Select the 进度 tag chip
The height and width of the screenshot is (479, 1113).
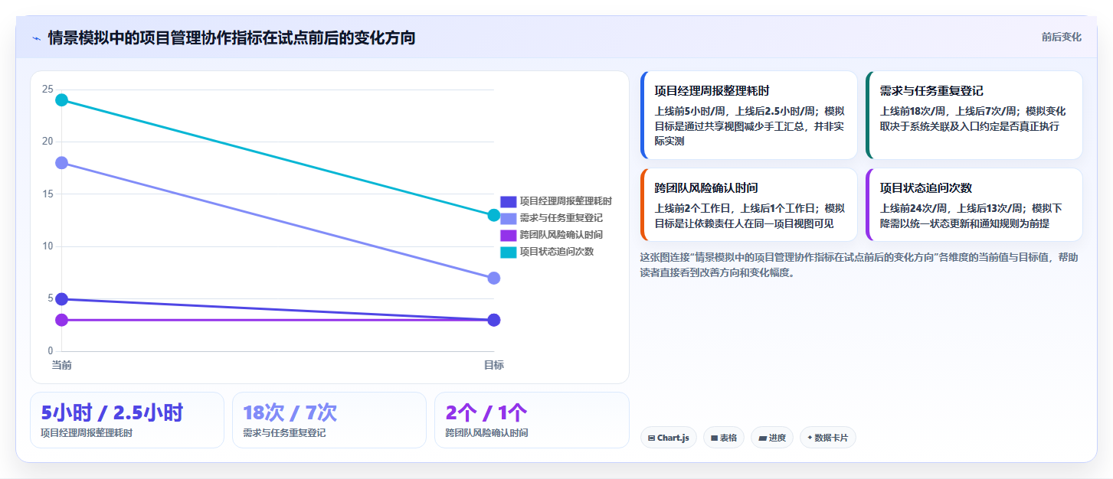click(771, 438)
